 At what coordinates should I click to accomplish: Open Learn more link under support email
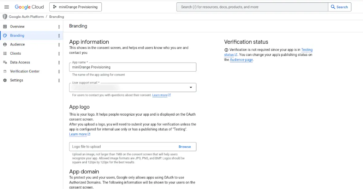point(161,95)
